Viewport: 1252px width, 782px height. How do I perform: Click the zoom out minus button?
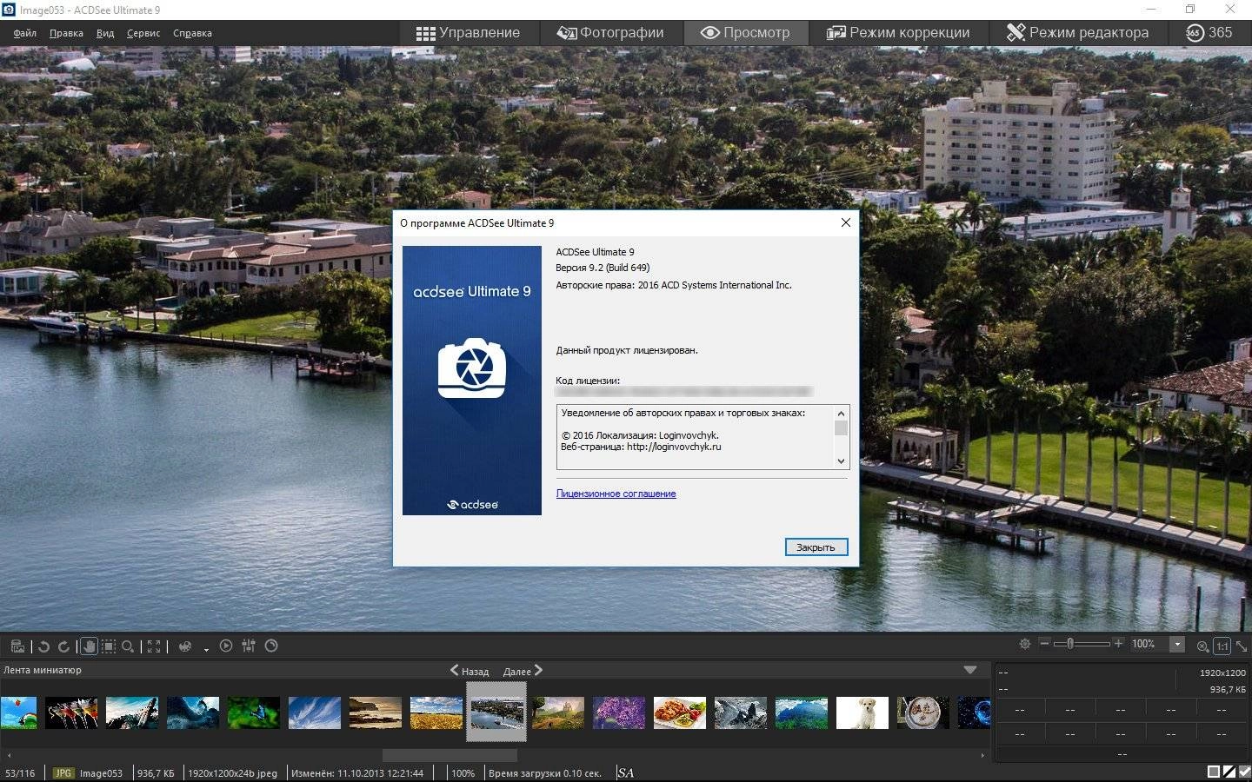(1044, 644)
